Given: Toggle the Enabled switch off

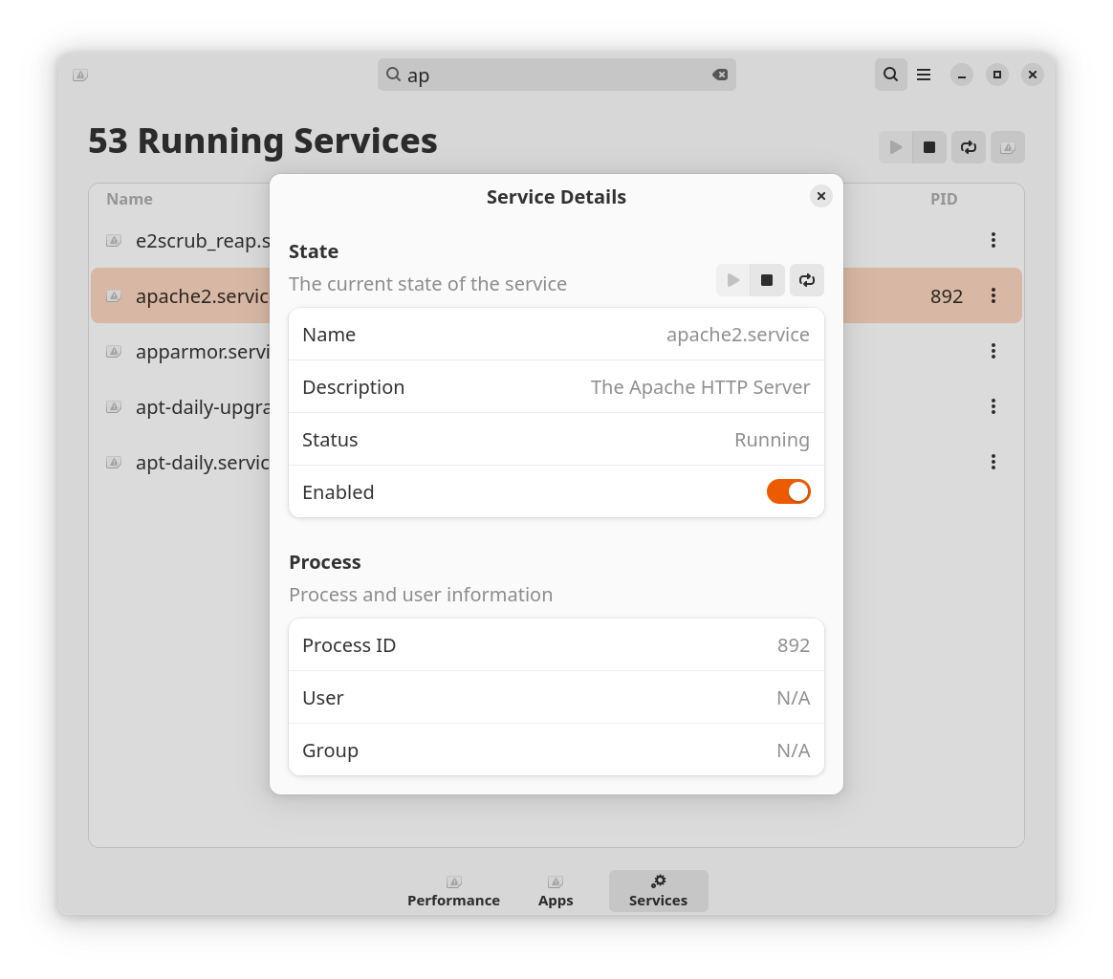Looking at the screenshot, I should tap(788, 491).
